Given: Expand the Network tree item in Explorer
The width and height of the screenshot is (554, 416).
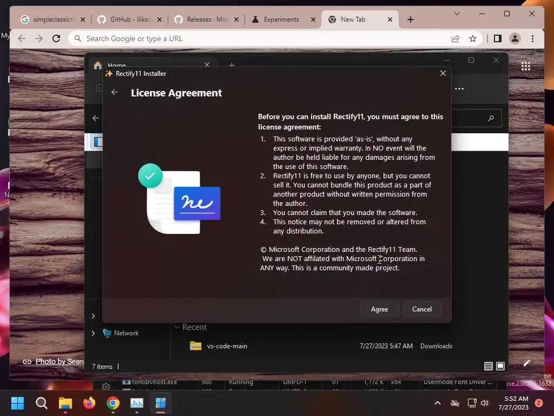Looking at the screenshot, I should pos(93,333).
